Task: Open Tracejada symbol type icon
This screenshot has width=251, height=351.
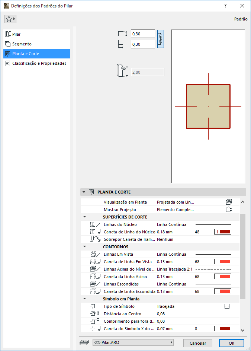Action: [227, 306]
